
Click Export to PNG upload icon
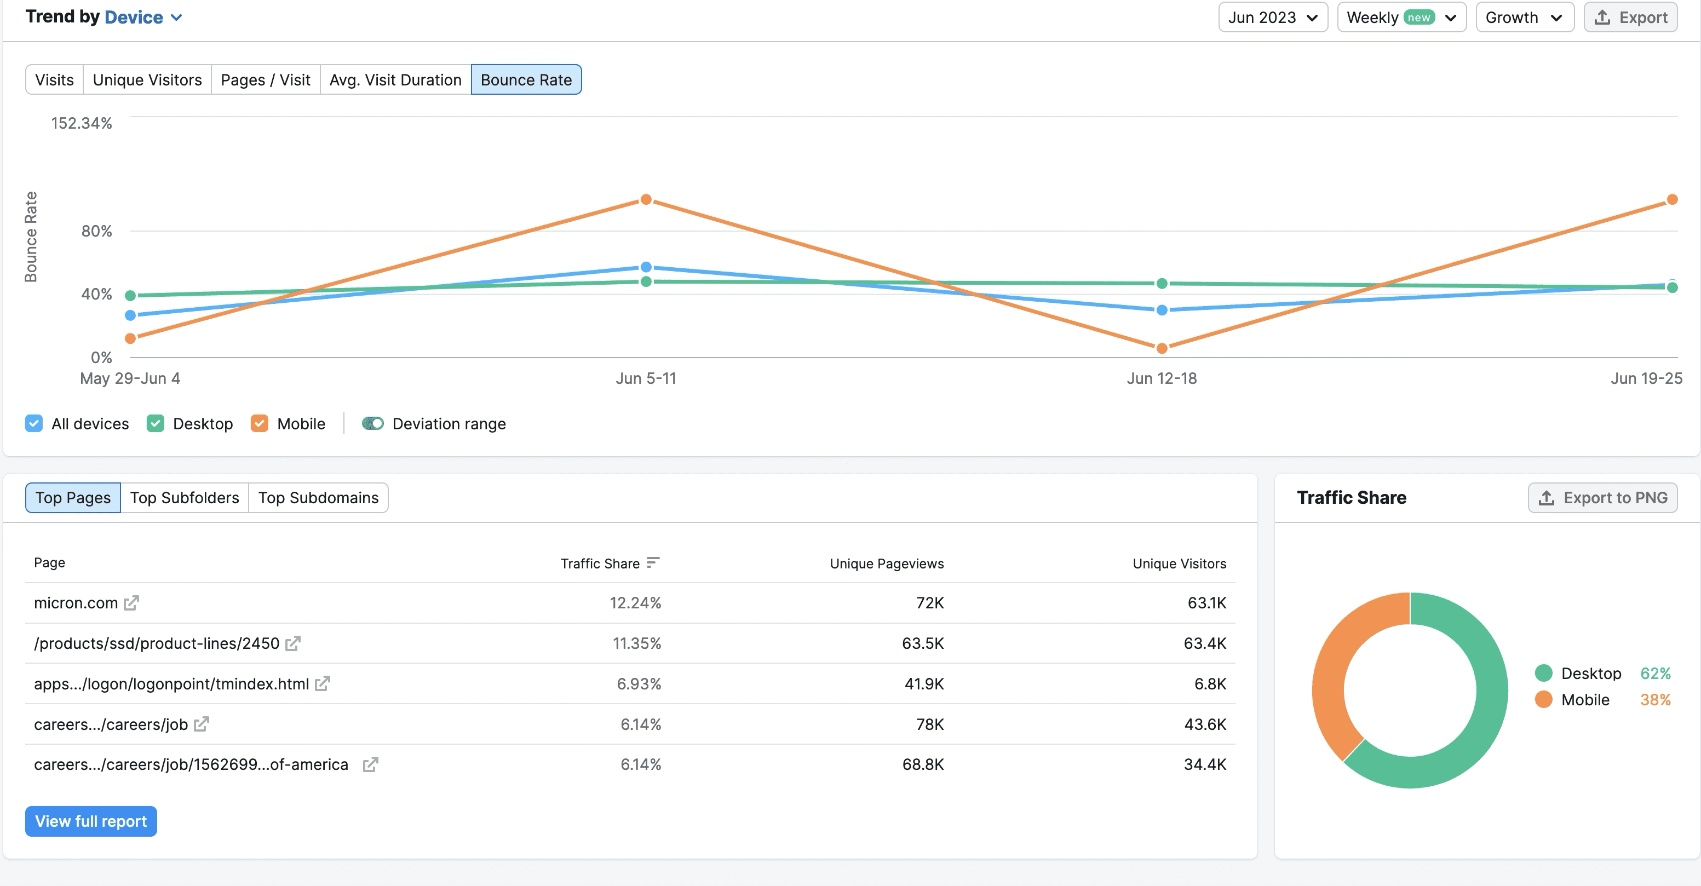[x=1547, y=498]
